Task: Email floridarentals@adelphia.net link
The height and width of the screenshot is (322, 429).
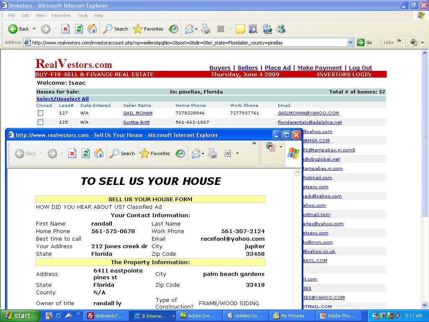Action: click(x=310, y=122)
